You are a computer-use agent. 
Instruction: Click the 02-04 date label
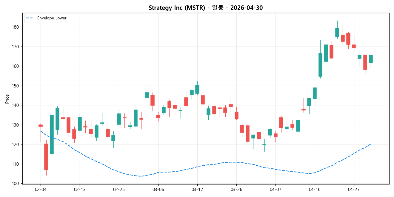coord(41,190)
